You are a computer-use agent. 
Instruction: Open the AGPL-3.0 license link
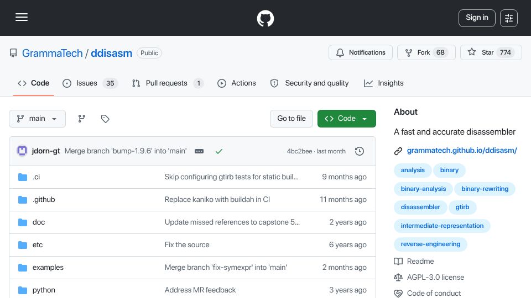pyautogui.click(x=435, y=278)
